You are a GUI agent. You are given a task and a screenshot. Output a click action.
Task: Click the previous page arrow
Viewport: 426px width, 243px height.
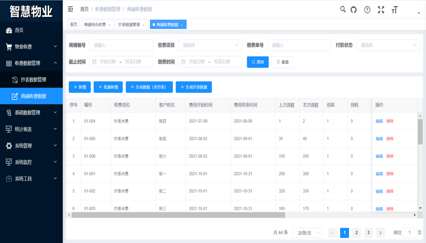333,233
